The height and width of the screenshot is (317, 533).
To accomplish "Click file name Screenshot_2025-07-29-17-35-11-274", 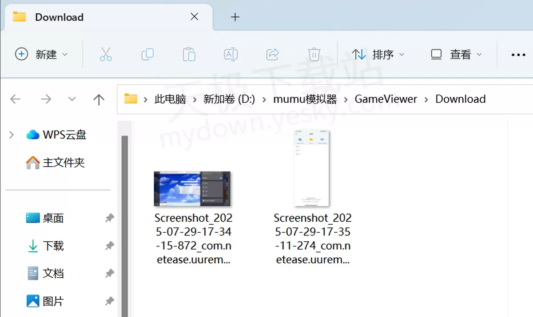I will pos(313,239).
